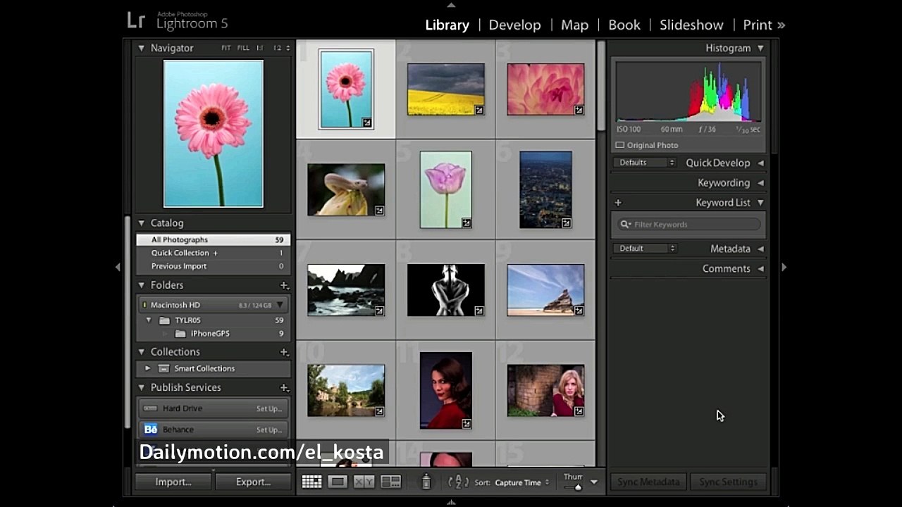The width and height of the screenshot is (902, 507).
Task: Click the Smart Collections set icon
Action: 163,368
